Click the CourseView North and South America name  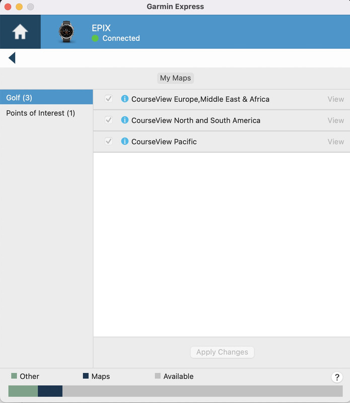click(196, 120)
